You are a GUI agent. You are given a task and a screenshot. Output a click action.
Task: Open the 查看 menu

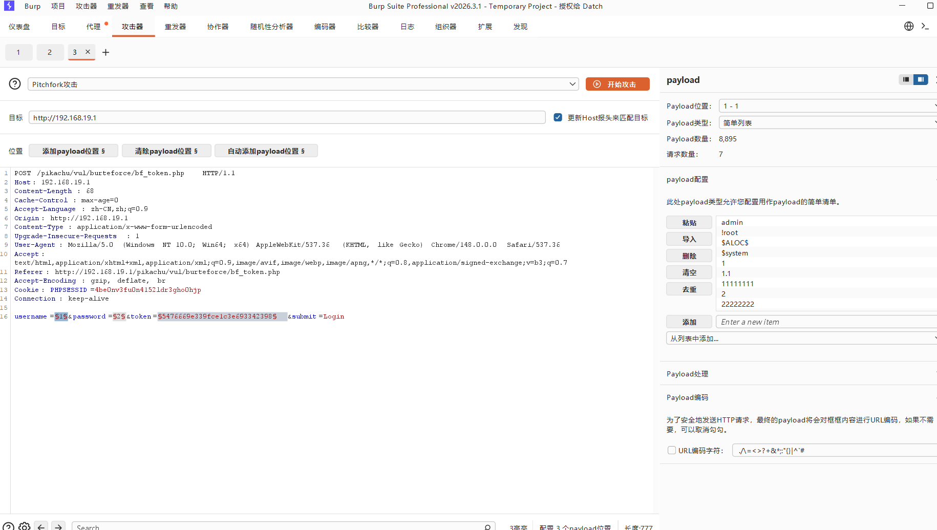146,6
